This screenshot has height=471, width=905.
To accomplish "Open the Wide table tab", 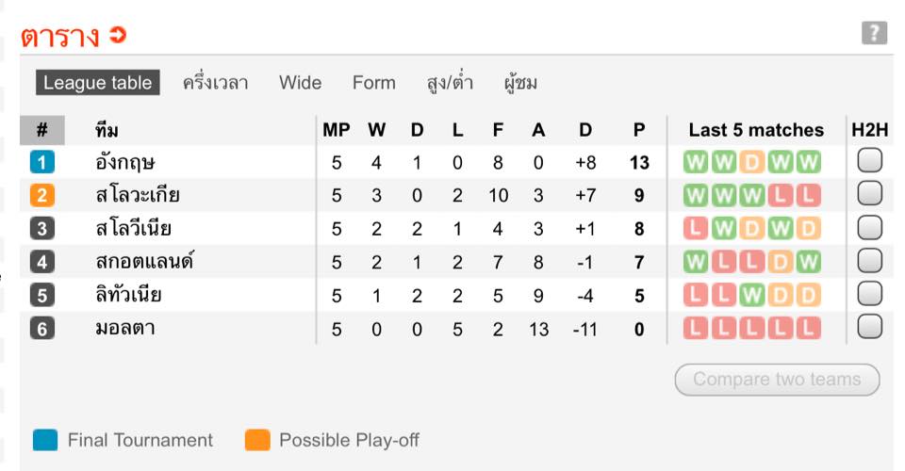I will [x=300, y=83].
